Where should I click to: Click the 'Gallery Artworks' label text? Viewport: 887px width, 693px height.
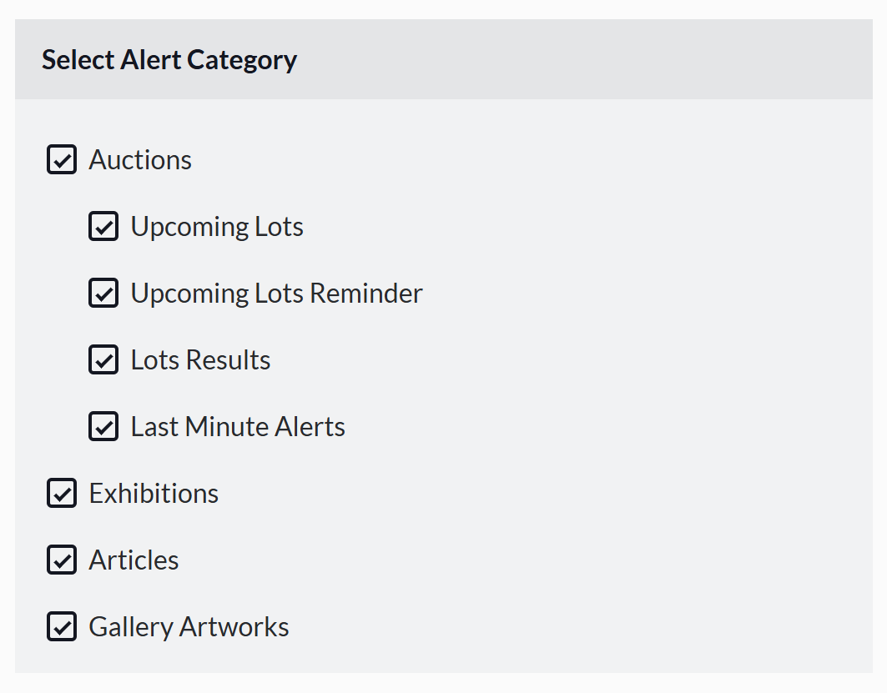pyautogui.click(x=189, y=626)
